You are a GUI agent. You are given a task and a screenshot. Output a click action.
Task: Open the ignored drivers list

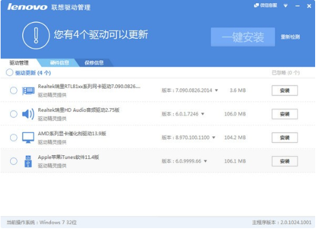click(x=286, y=73)
